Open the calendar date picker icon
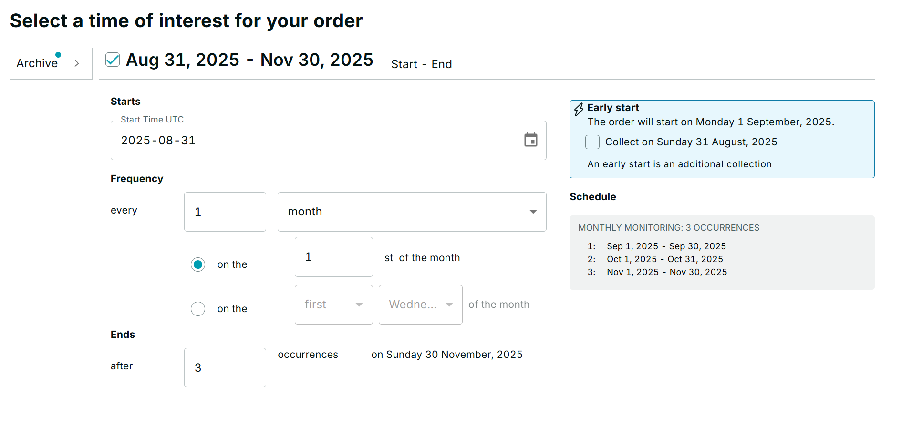This screenshot has width=912, height=427. point(530,140)
